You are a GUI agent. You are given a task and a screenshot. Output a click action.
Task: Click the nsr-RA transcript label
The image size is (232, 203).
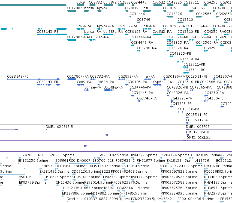point(149,26)
